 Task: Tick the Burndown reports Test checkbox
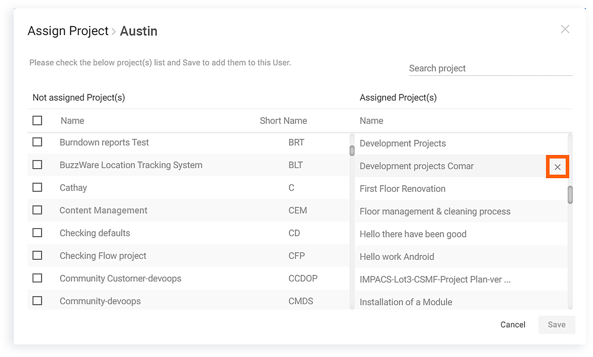pyautogui.click(x=37, y=142)
